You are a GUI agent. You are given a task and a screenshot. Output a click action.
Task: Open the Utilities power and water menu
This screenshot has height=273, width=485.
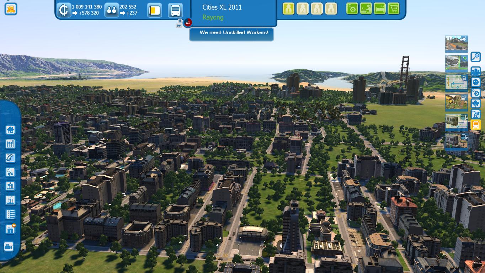coord(10,172)
